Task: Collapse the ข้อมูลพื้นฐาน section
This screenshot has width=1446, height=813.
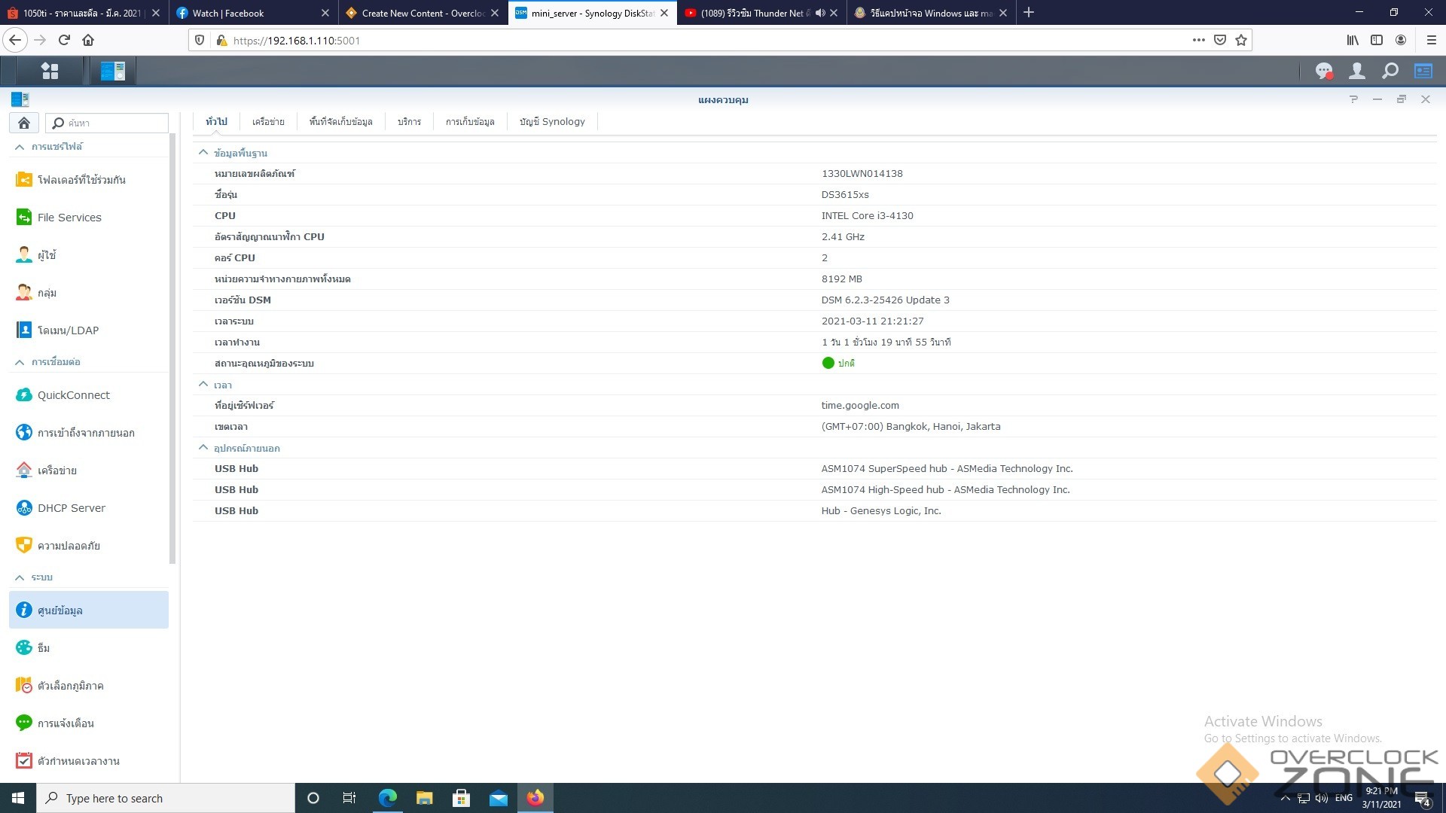Action: click(203, 153)
